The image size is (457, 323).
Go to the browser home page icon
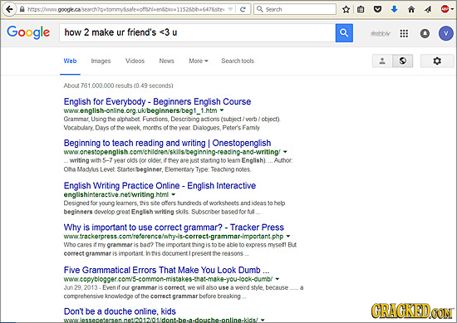pos(411,9)
